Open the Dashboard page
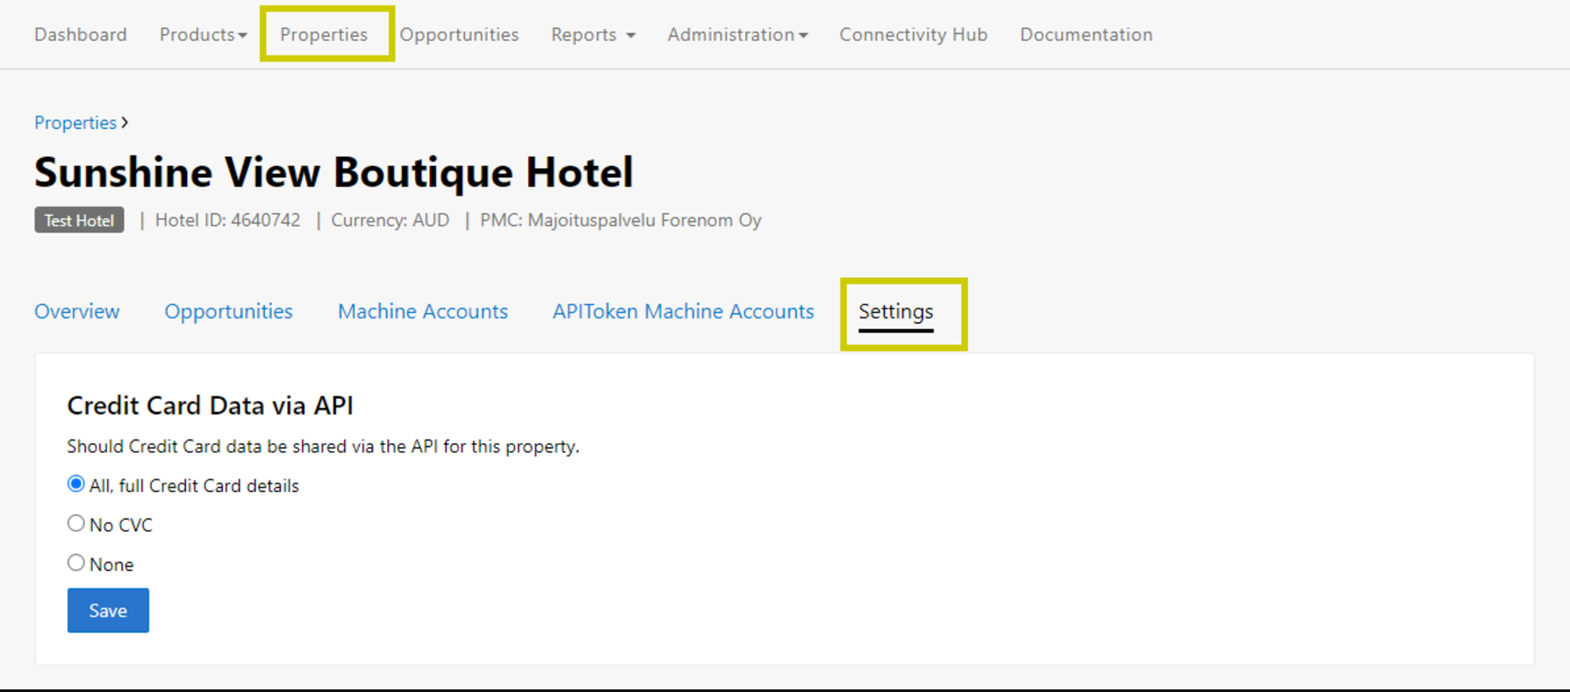1570x692 pixels. (x=81, y=34)
